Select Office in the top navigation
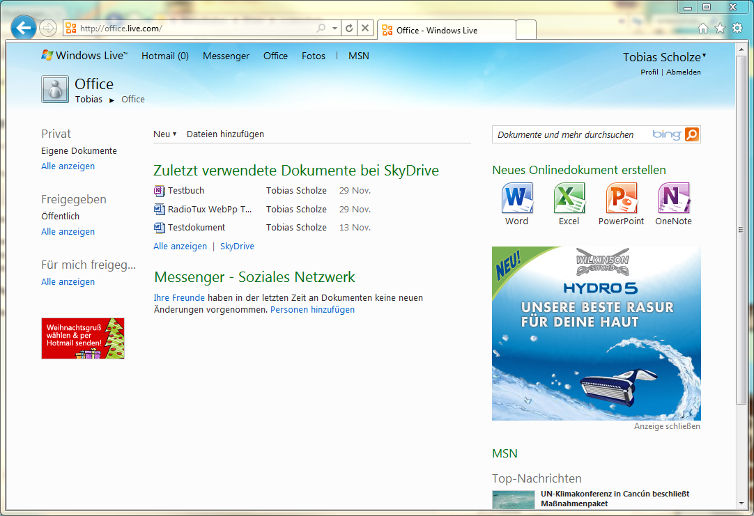The image size is (754, 516). tap(275, 56)
